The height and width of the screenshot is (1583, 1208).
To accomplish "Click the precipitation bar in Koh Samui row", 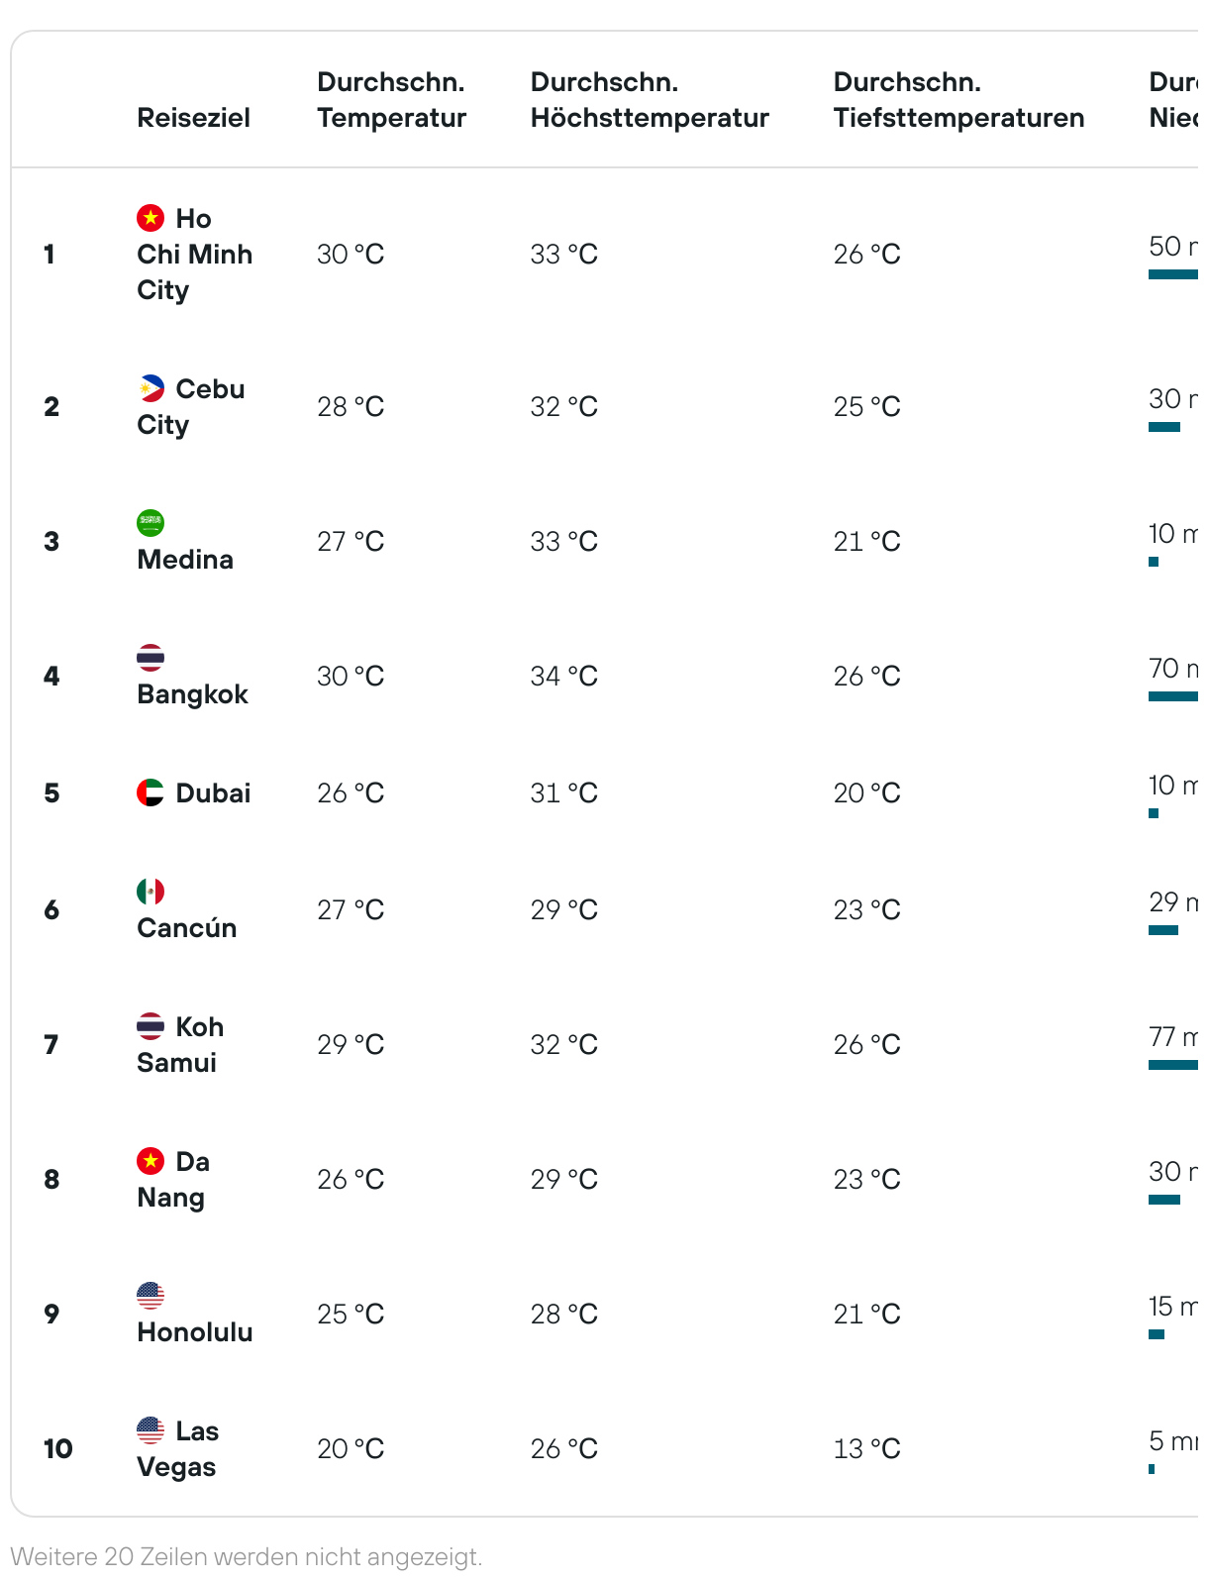I will (1173, 1065).
